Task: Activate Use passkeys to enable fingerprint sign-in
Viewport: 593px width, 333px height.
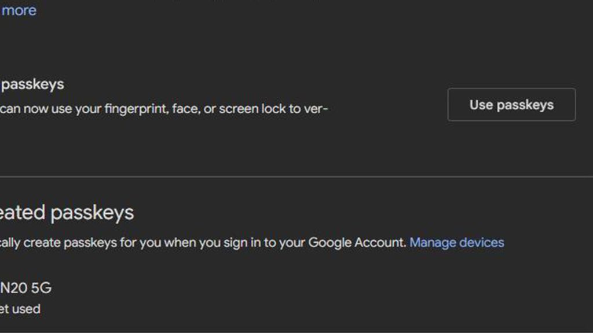Action: click(511, 105)
